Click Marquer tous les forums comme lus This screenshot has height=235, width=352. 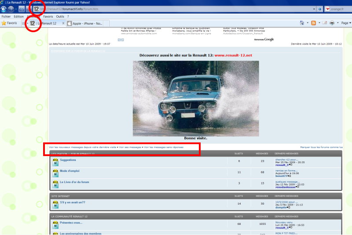coord(322,147)
